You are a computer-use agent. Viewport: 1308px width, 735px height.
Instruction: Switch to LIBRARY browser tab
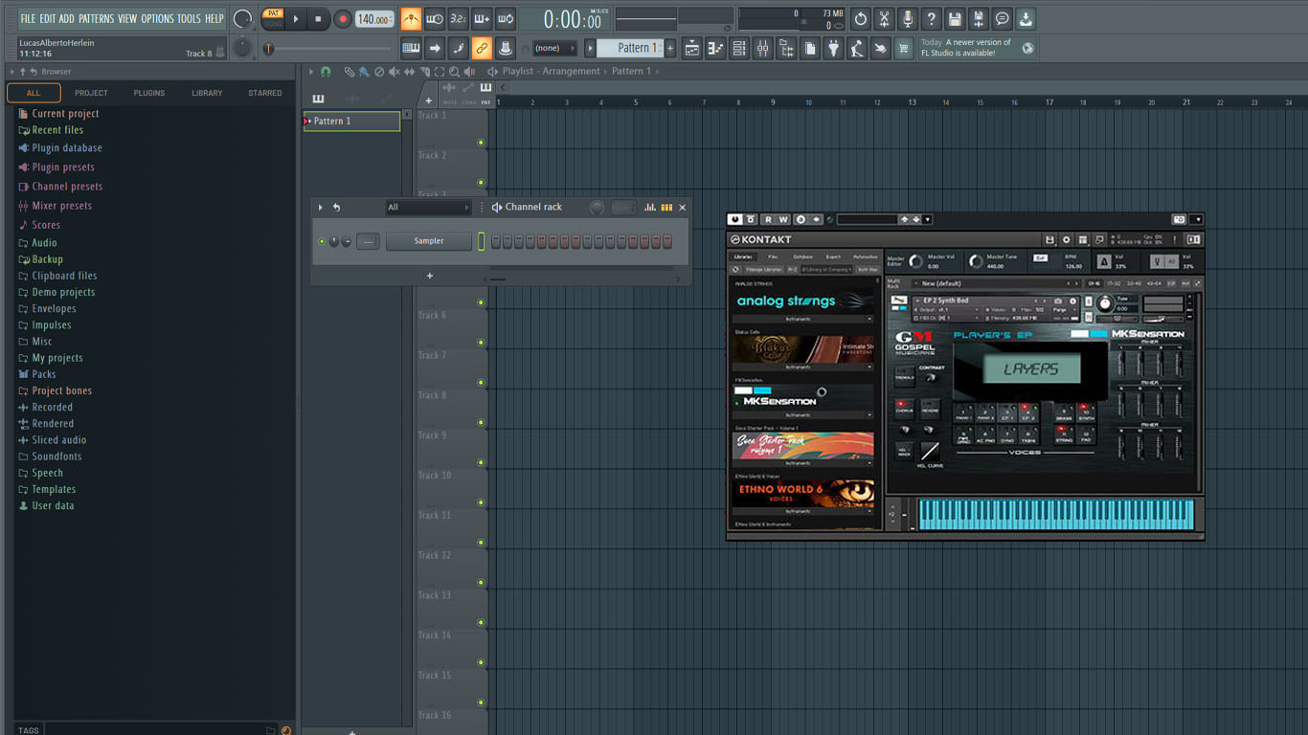tap(207, 93)
